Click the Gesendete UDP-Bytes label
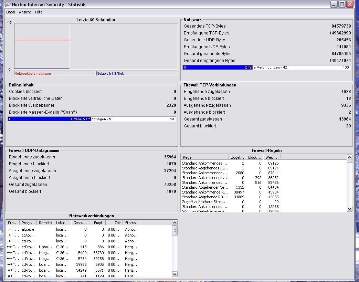This screenshot has width=359, height=282. point(205,40)
